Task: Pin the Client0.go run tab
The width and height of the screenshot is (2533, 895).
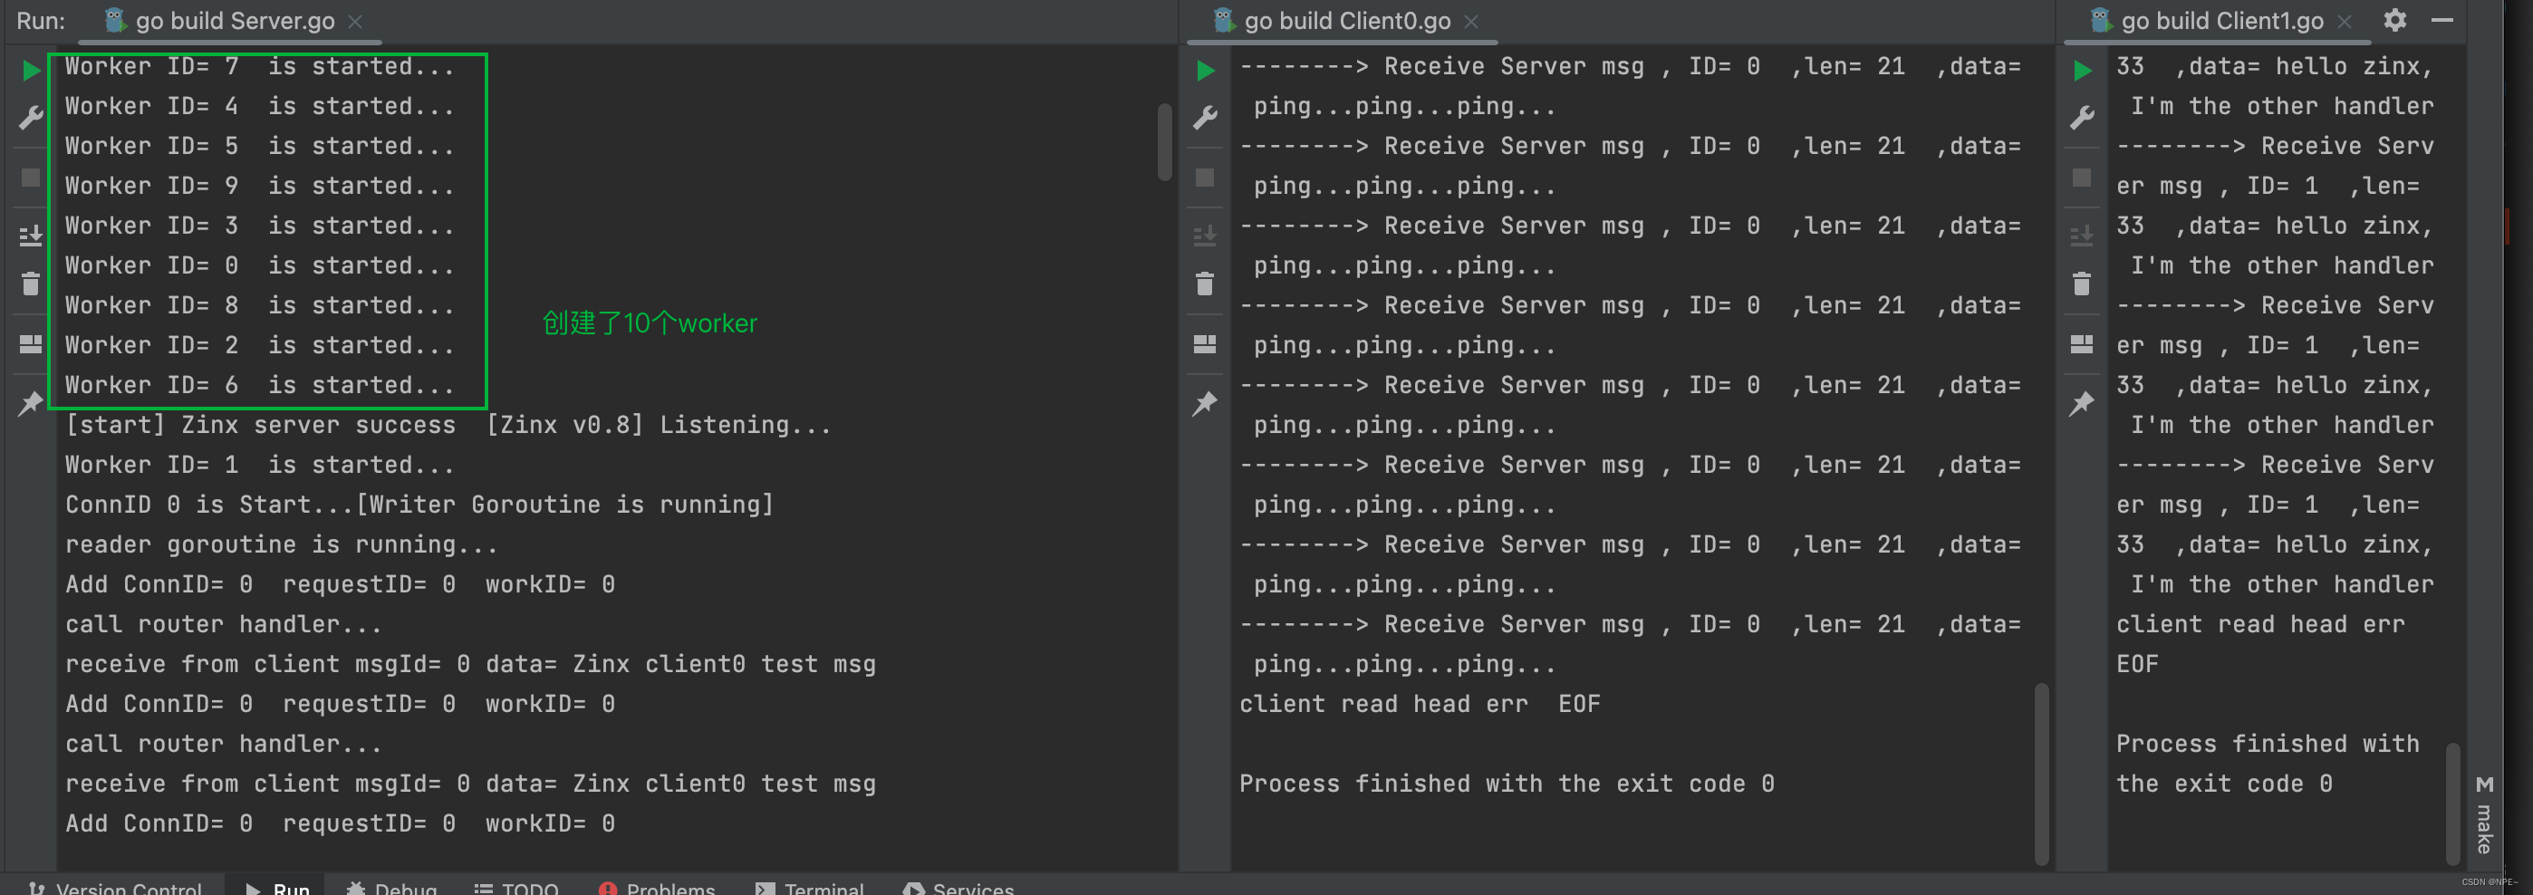Action: point(1205,403)
